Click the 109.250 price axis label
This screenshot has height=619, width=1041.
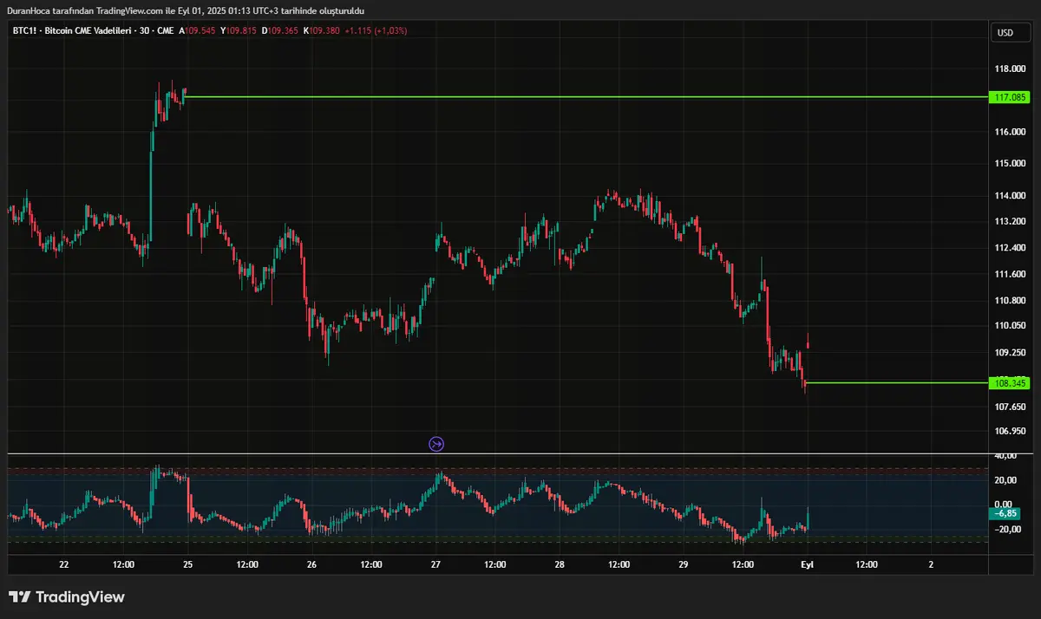coord(1011,353)
